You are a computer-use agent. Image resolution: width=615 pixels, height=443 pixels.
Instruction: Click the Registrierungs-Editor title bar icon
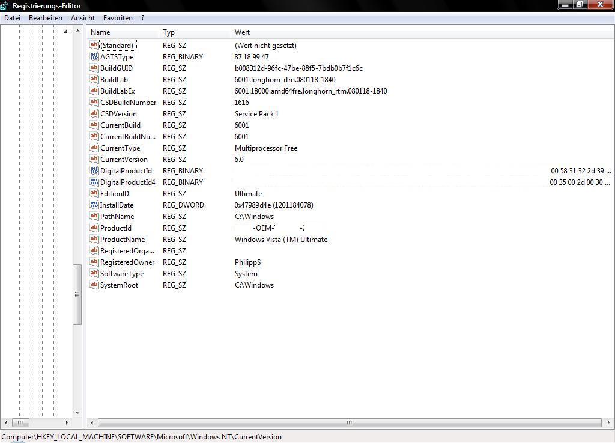coord(4,6)
